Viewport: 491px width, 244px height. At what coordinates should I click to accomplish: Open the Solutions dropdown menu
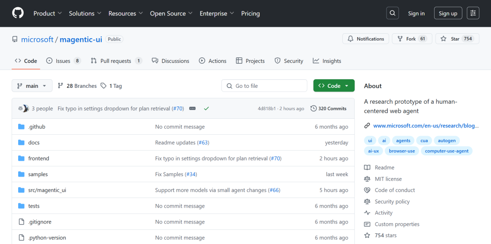[85, 14]
